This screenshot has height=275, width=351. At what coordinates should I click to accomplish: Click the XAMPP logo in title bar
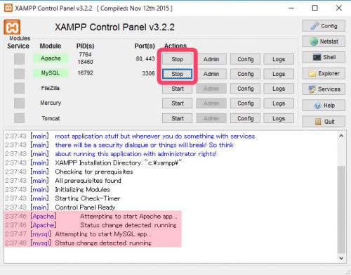[8, 8]
